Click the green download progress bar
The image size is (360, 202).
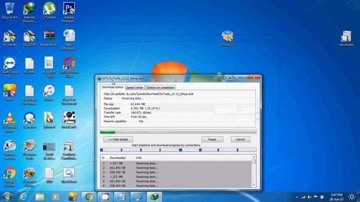coord(178,132)
